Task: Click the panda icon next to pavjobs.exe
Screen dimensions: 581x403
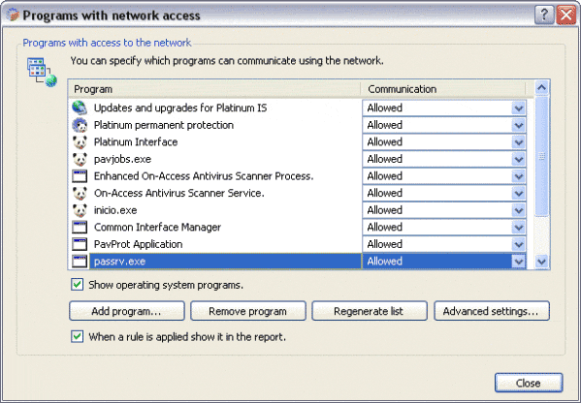Action: (80, 159)
